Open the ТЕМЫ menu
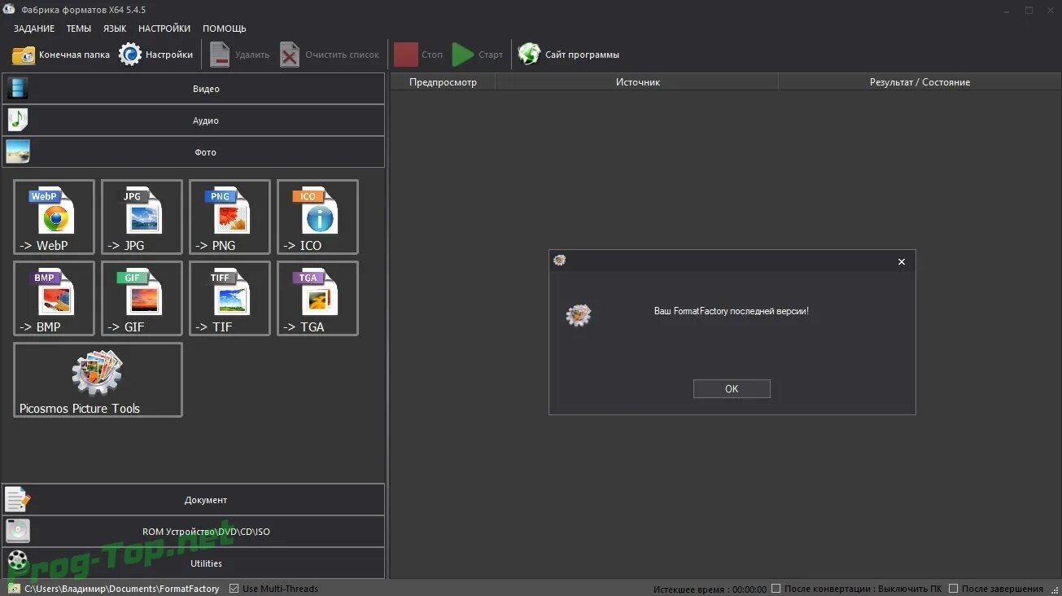The width and height of the screenshot is (1062, 596). tap(79, 28)
